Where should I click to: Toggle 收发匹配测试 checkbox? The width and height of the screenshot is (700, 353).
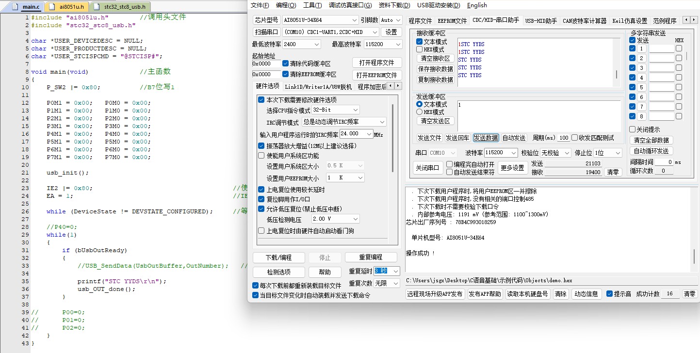click(575, 138)
